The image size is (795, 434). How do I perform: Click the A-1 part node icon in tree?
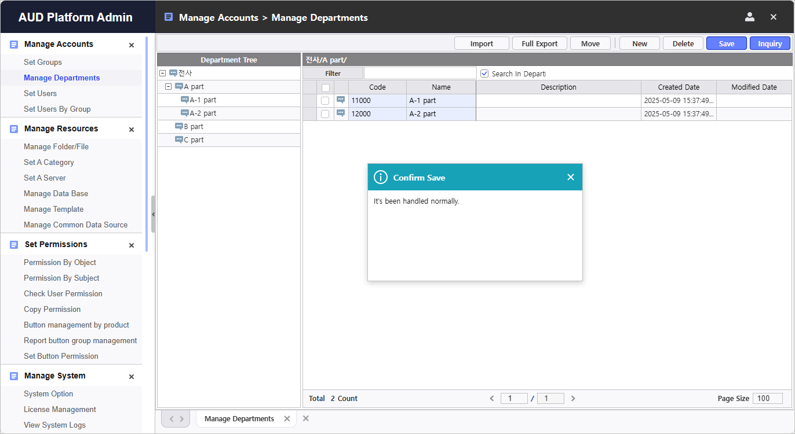pos(185,100)
